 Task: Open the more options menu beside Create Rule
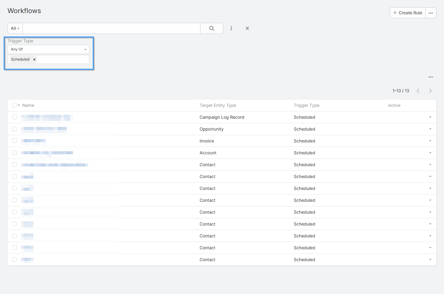click(431, 13)
